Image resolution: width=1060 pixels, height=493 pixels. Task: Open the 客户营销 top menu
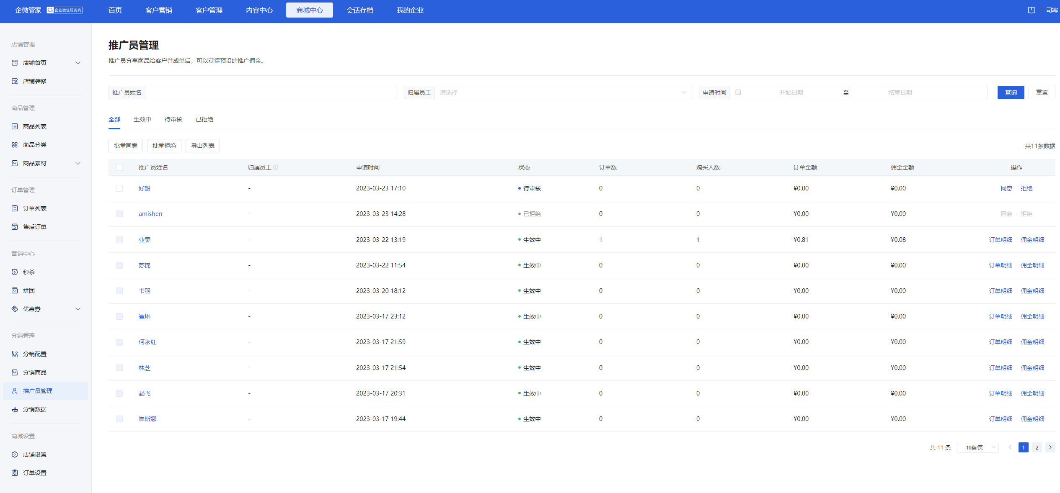coord(159,10)
